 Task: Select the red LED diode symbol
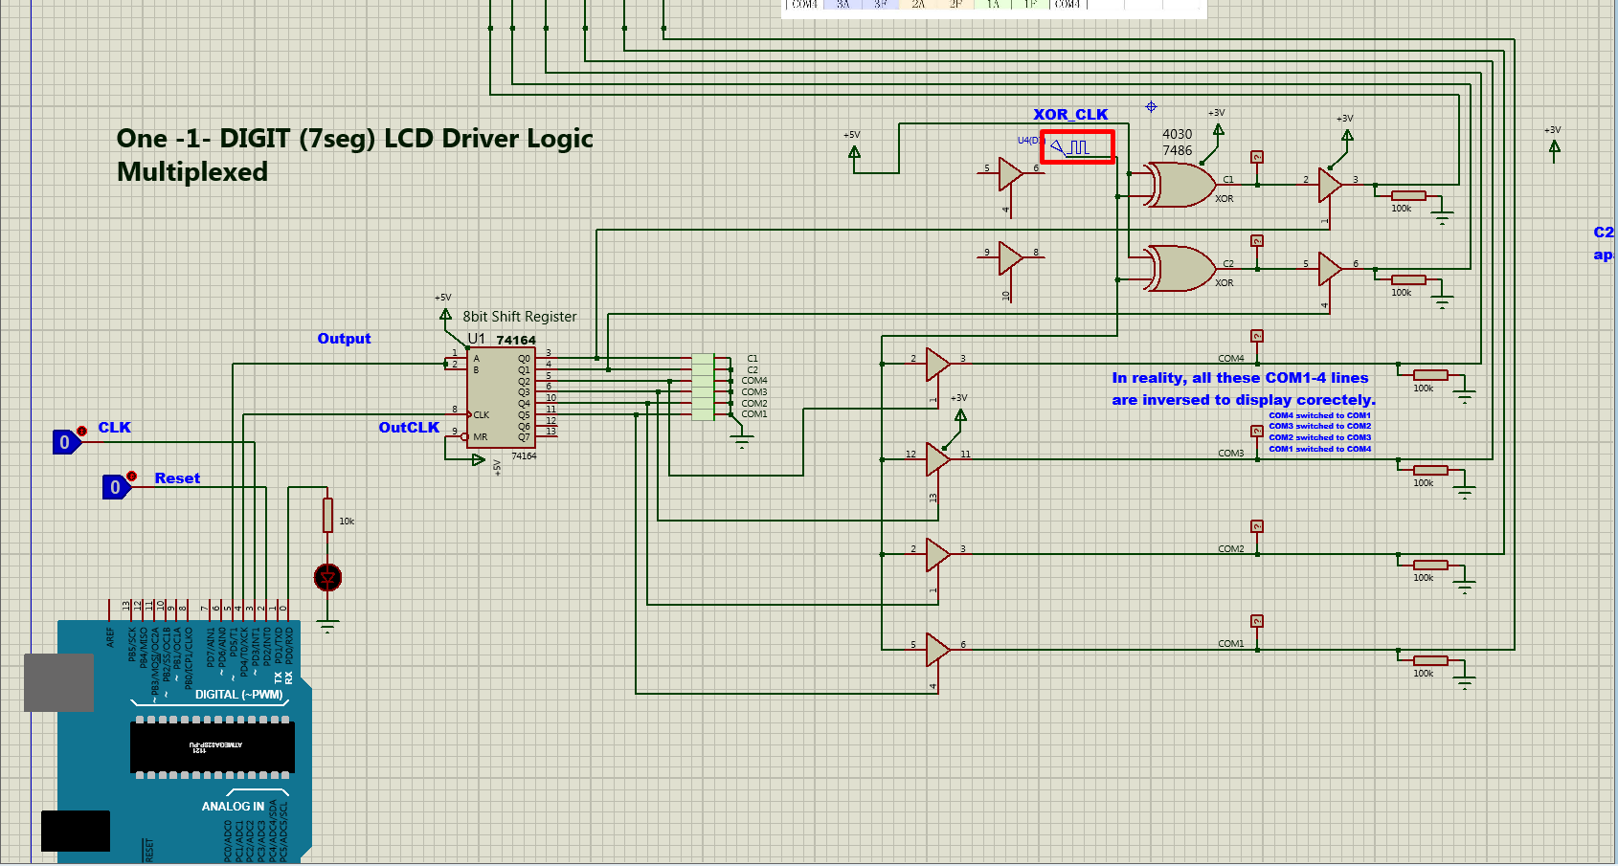[x=327, y=577]
